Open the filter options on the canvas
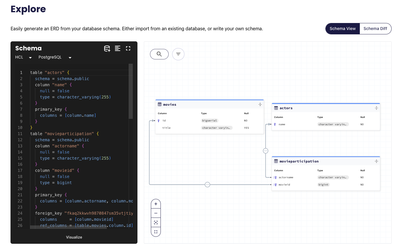 point(178,54)
